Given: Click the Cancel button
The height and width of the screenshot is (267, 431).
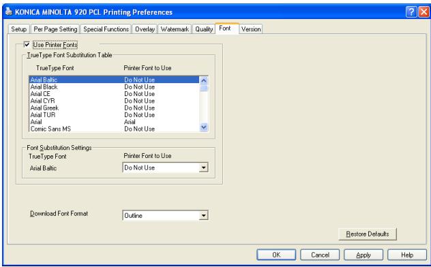Looking at the screenshot, I should click(x=320, y=255).
